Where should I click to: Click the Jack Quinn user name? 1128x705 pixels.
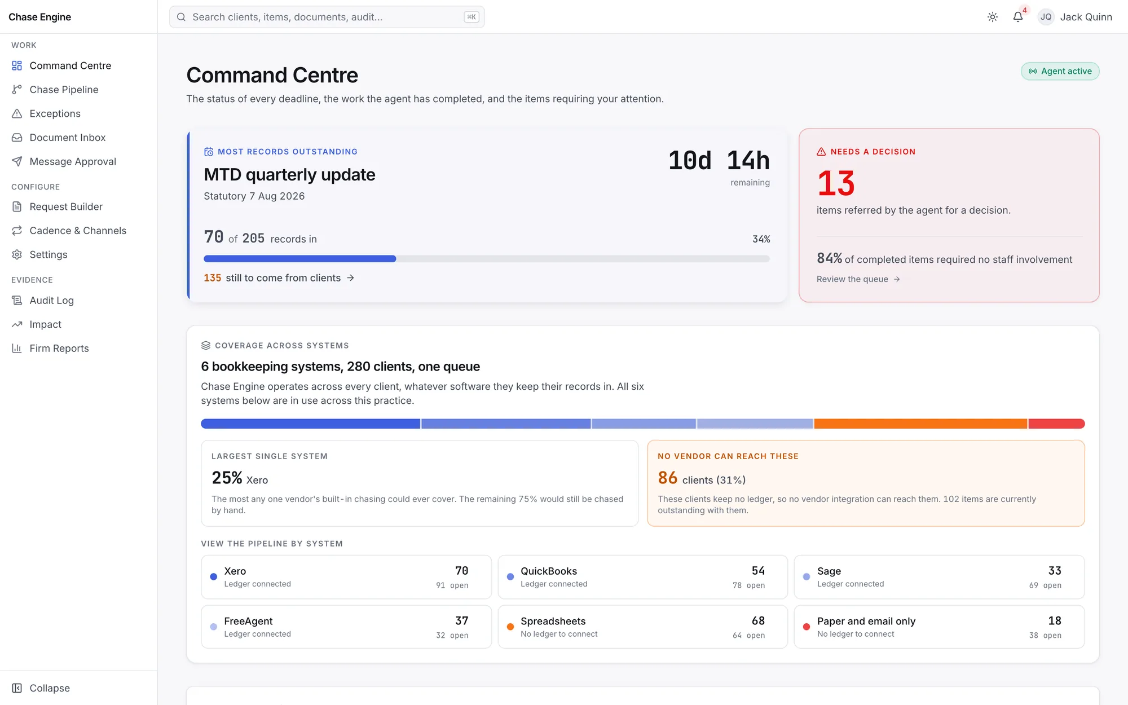[1086, 17]
